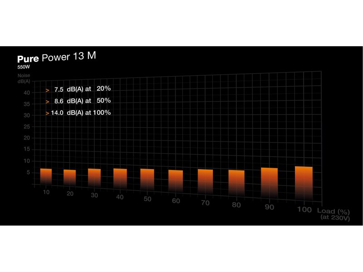Click the "Pure Power 13 M" title
Image resolution: width=363 pixels, height=272 pixels.
tap(56, 57)
